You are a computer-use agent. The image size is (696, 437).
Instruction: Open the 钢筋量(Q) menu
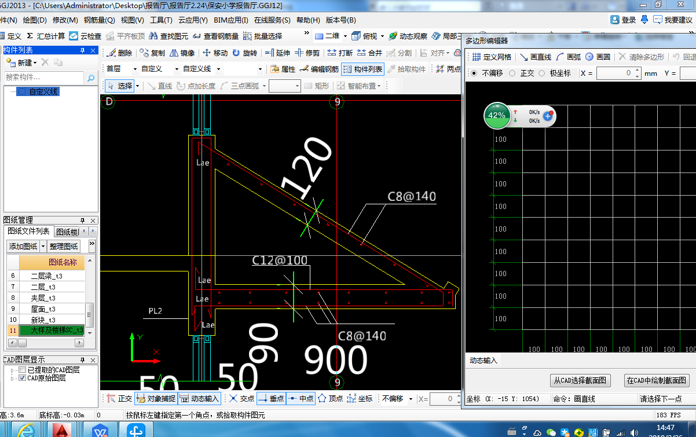100,20
